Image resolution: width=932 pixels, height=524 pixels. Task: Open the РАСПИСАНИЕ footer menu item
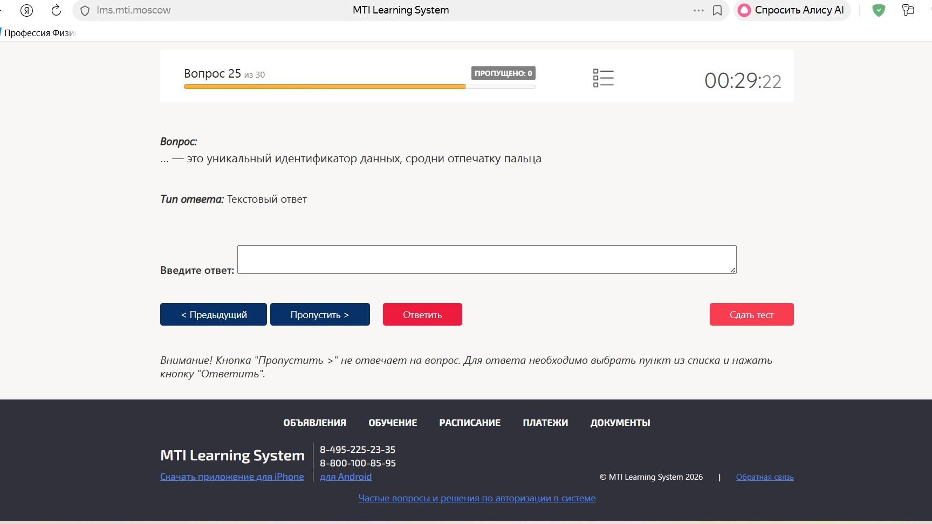point(470,423)
